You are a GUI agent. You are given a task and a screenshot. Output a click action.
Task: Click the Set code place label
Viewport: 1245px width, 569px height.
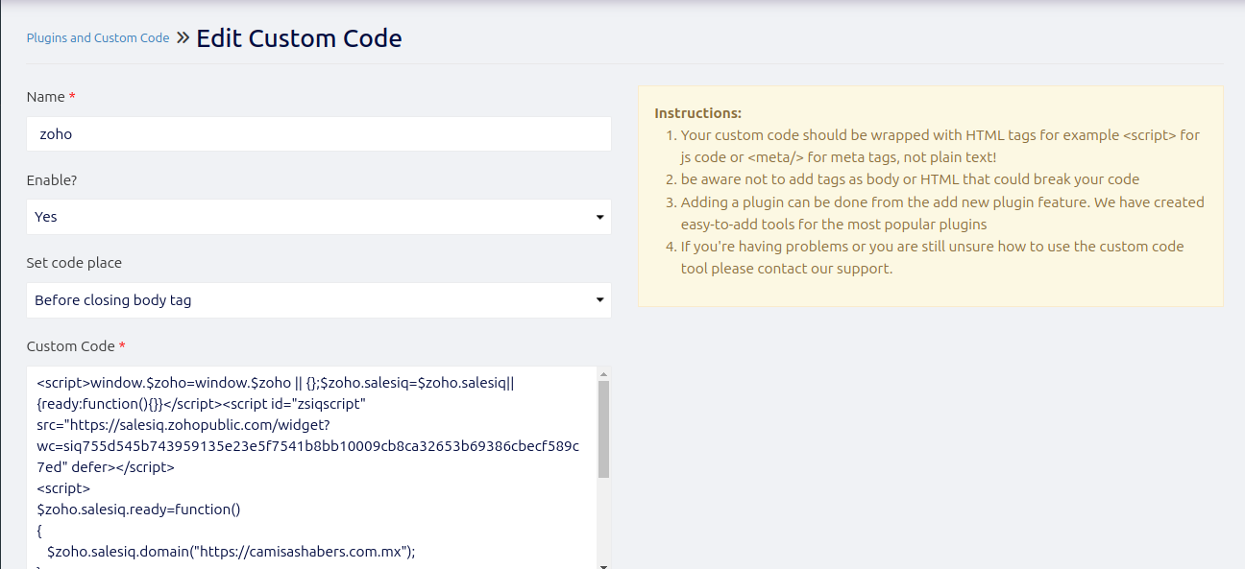pos(74,262)
